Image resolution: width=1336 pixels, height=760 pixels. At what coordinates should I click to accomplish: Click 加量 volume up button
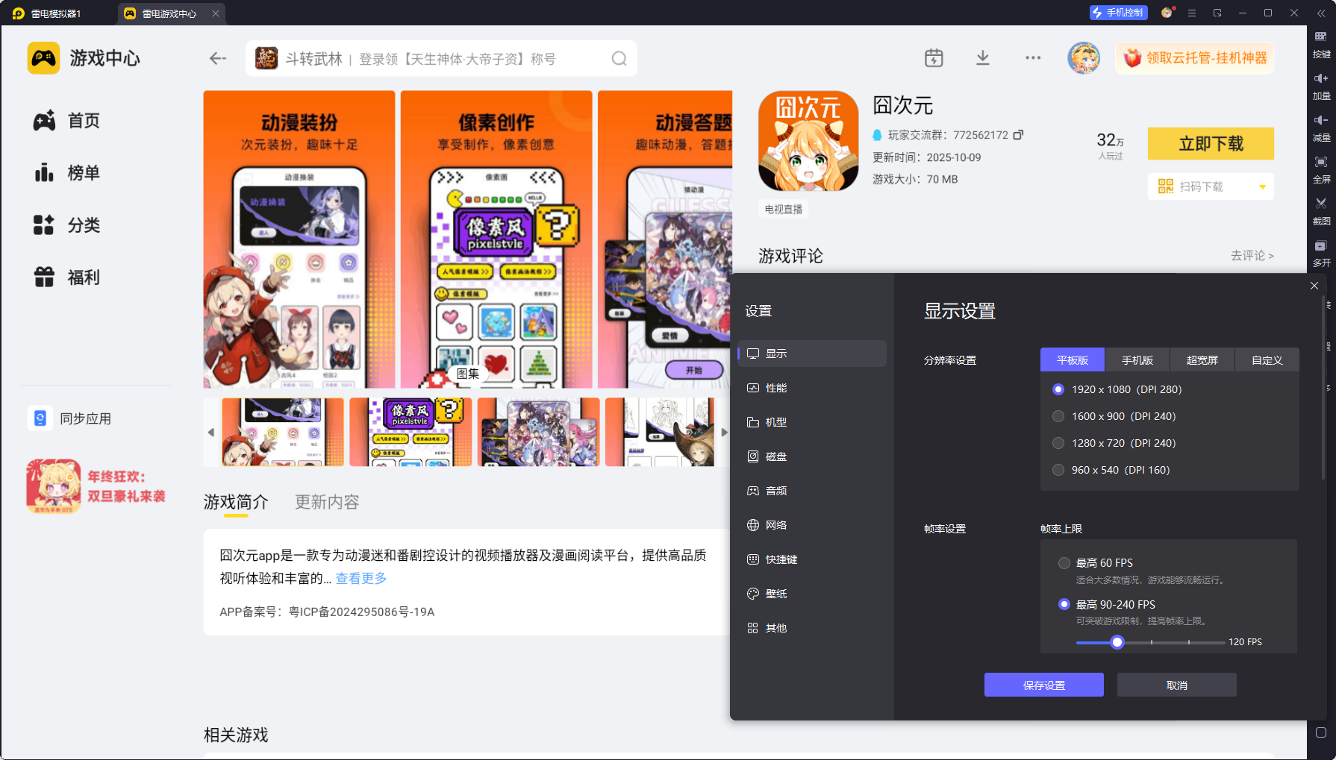click(x=1321, y=87)
